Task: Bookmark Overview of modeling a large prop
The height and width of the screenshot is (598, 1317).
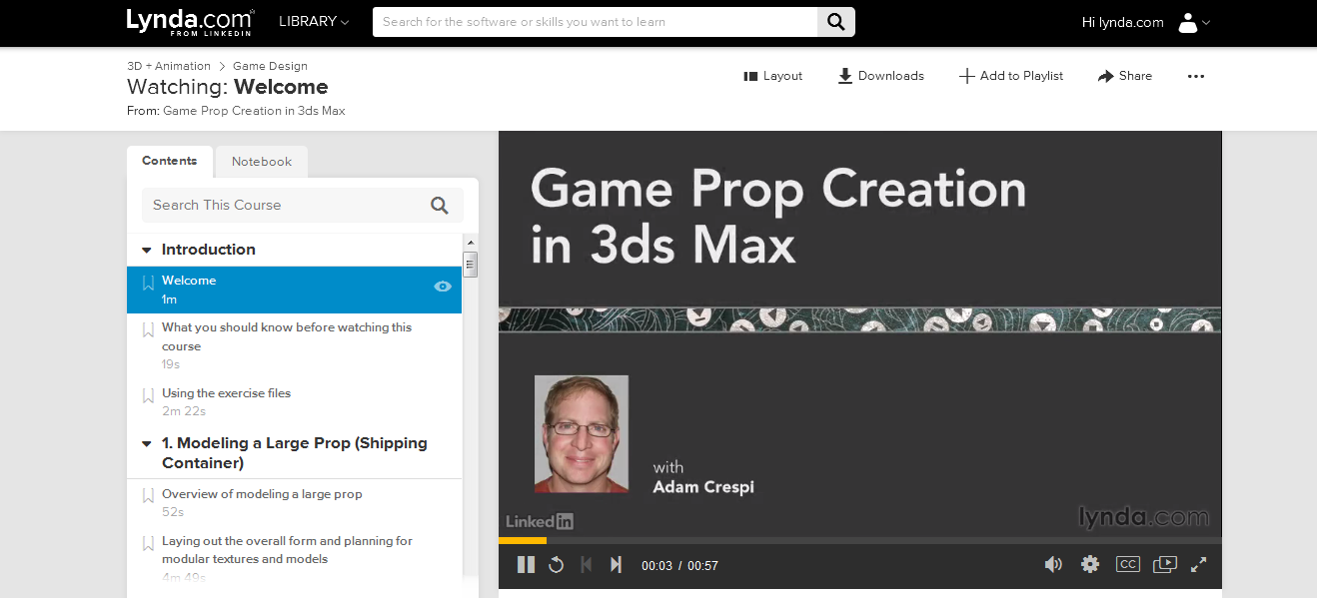Action: [x=148, y=496]
